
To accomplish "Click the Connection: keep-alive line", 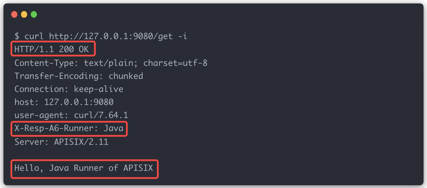I will coord(69,89).
